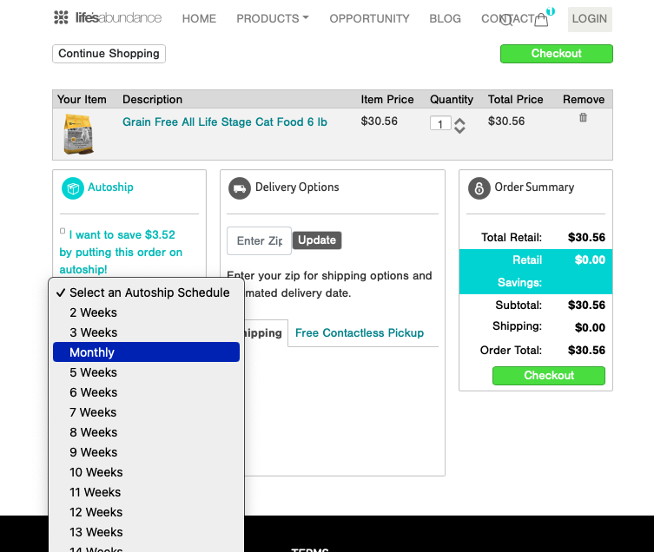Select 2 Weeks autoship schedule
Screen dimensions: 654x552
[x=146, y=312]
